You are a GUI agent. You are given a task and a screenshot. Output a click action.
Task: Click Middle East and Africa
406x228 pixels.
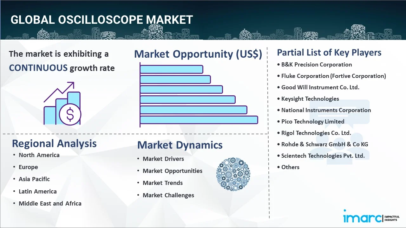pos(50,204)
